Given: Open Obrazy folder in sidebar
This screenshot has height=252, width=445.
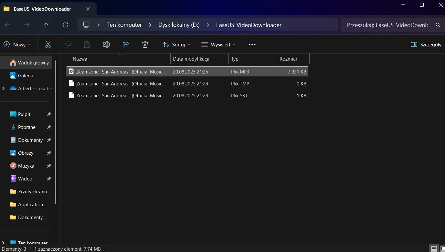Looking at the screenshot, I should click(26, 153).
